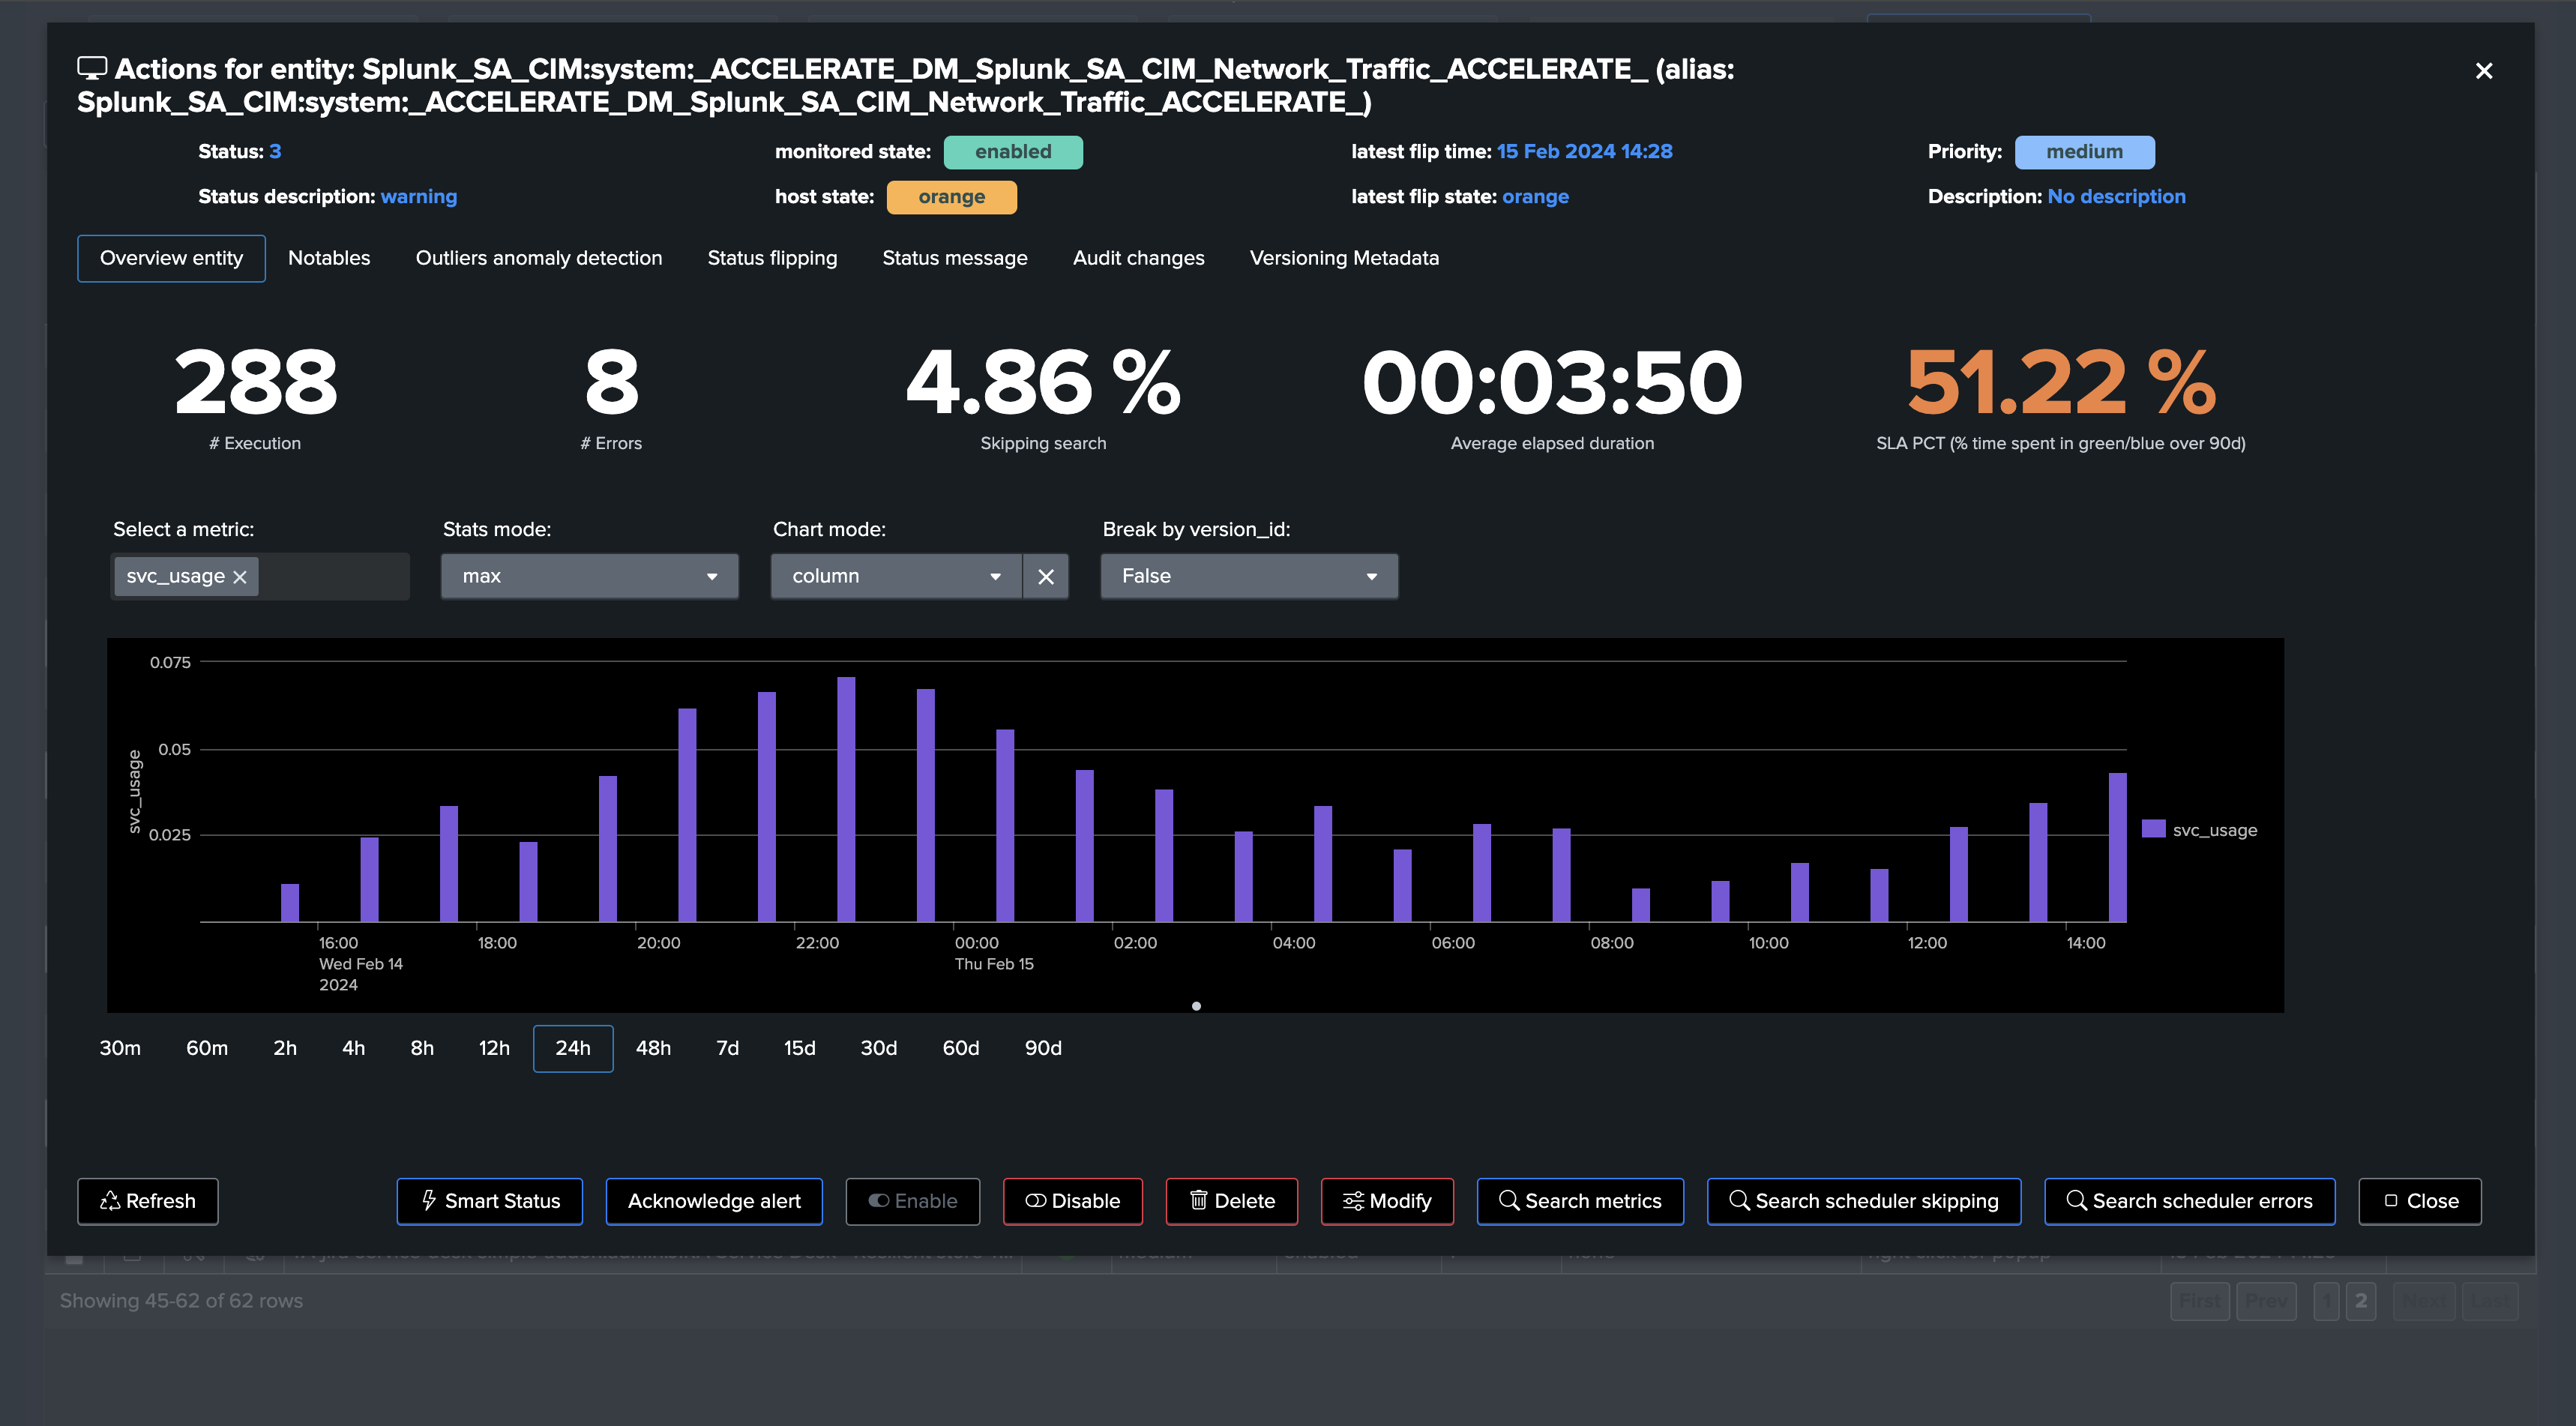The image size is (2576, 1426).
Task: Click the tallest chart bar near 22:00
Action: coord(846,799)
